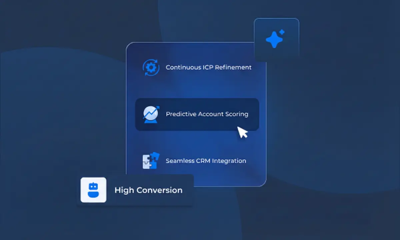This screenshot has width=400, height=240.
Task: Click the mouse cursor graphic
Action: point(243,132)
